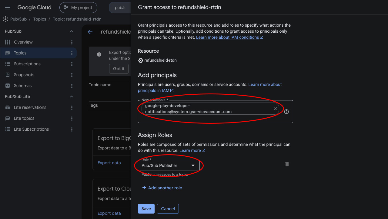This screenshot has width=388, height=219.
Task: Open more options for Overview
Action: point(72,42)
